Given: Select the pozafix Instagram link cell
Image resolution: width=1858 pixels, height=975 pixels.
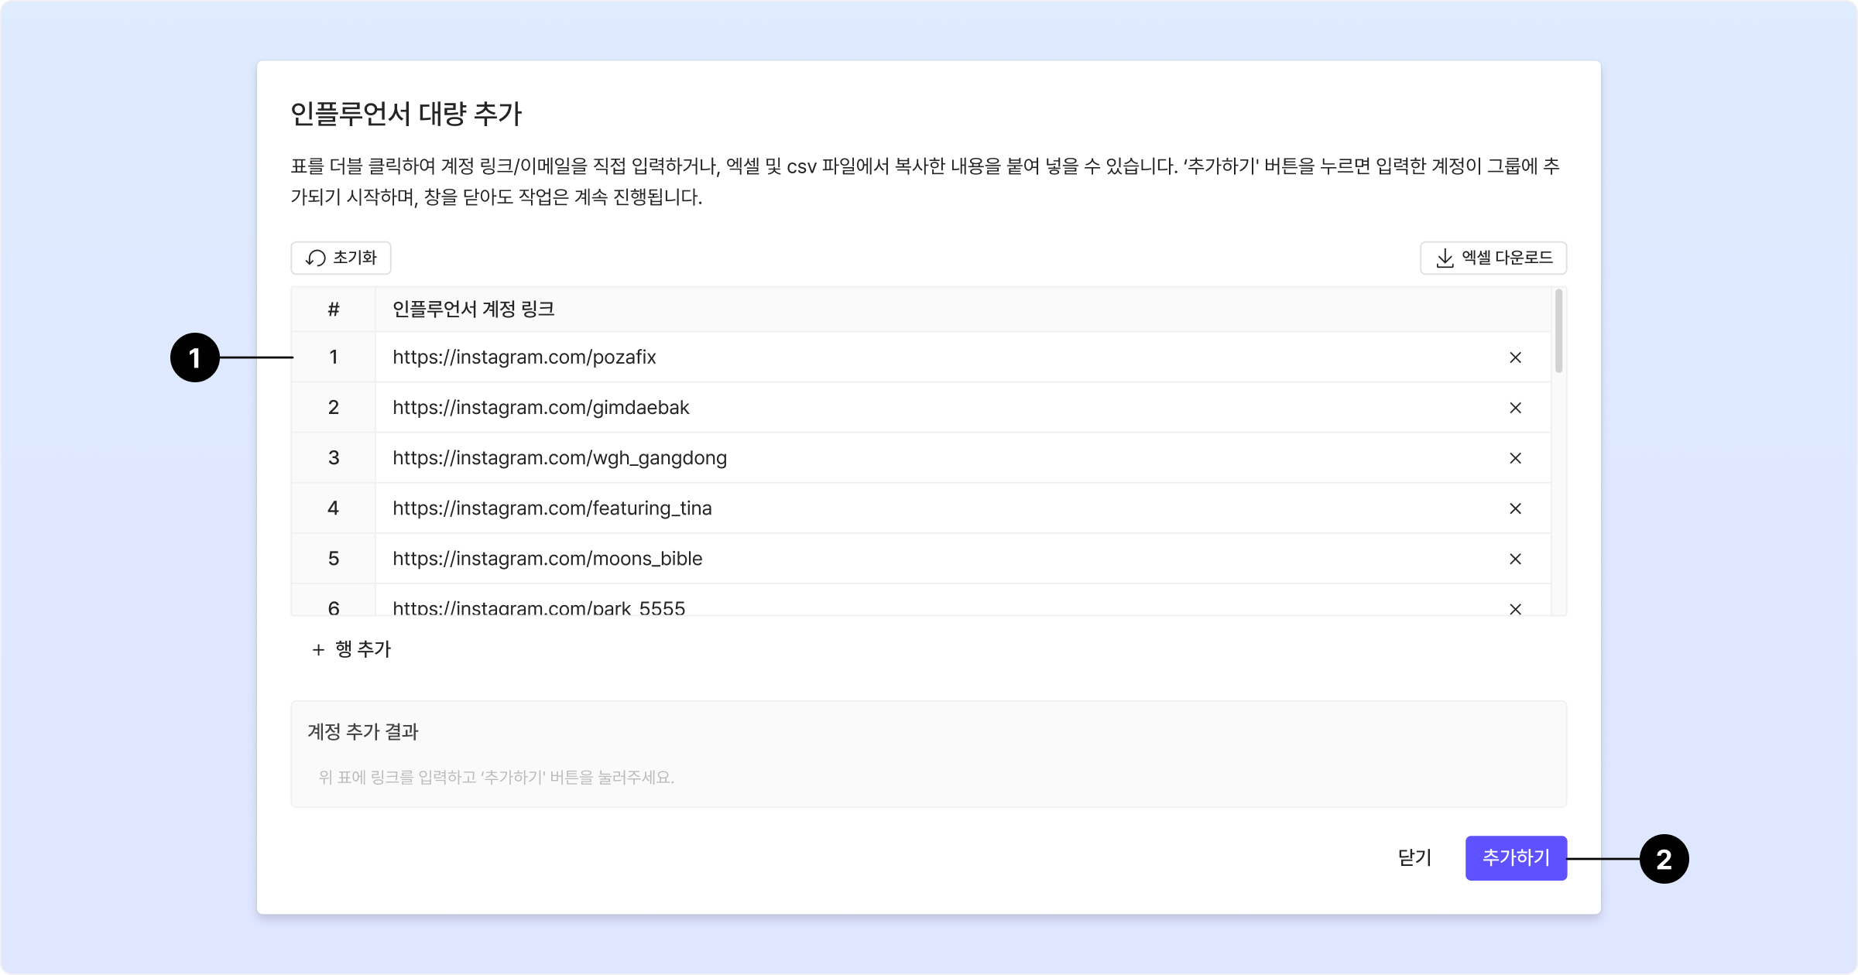Looking at the screenshot, I should point(524,357).
